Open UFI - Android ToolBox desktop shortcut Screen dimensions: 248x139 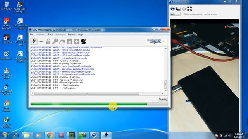tap(20, 24)
